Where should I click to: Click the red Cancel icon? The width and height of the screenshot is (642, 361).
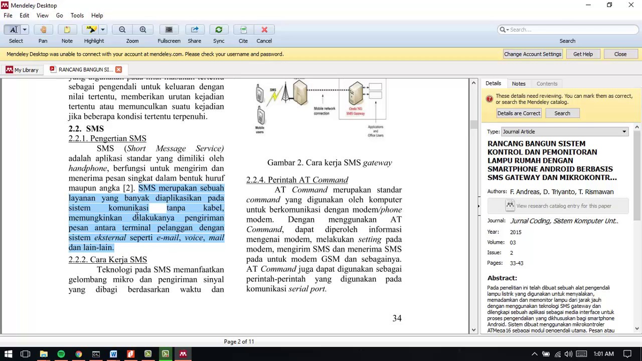click(x=264, y=30)
